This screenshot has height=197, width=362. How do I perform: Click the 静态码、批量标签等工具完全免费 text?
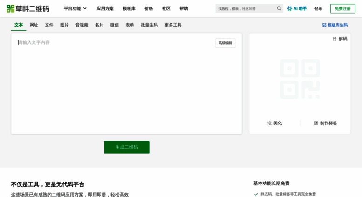point(288,194)
